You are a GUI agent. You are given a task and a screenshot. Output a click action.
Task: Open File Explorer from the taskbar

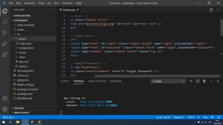point(18,122)
